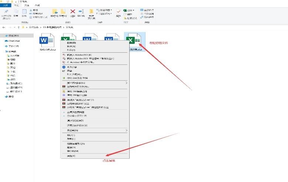
Task: Click the red Delete icon in ribbon
Action: [73, 13]
